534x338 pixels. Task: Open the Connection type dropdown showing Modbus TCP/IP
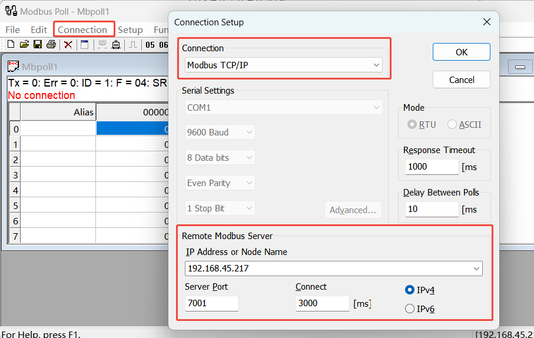click(283, 65)
